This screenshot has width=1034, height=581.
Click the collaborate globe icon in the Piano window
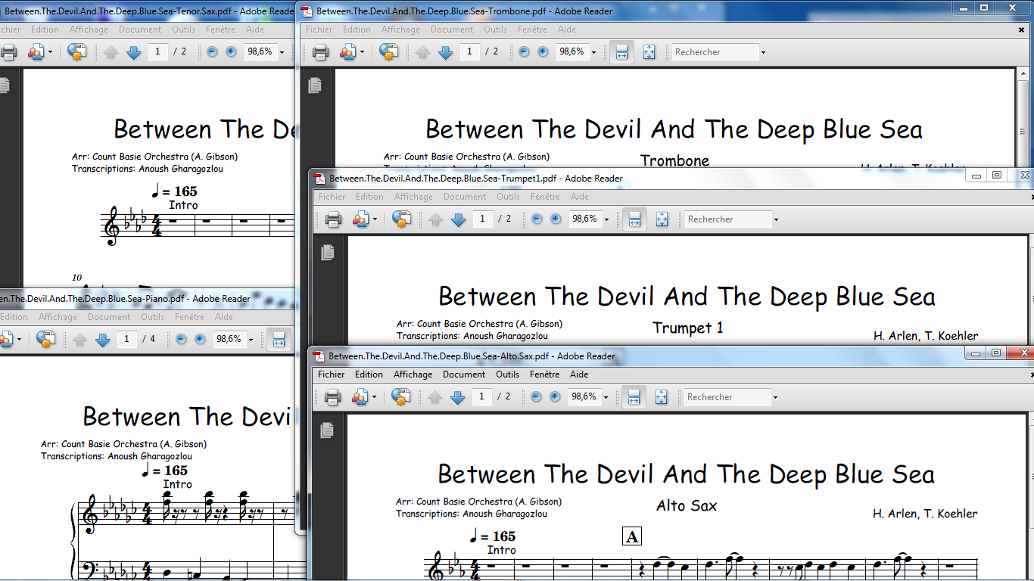(x=47, y=340)
